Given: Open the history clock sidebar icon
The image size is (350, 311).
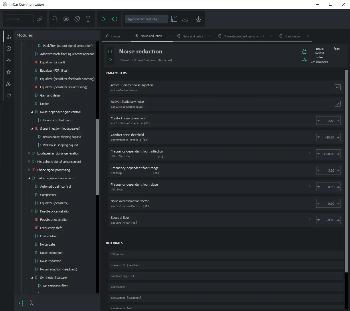Looking at the screenshot, I should [x=9, y=49].
